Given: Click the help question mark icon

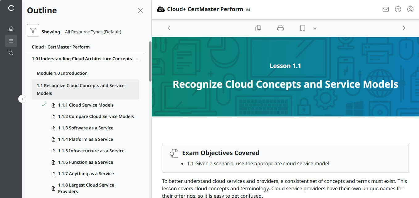Looking at the screenshot, I should point(398,9).
